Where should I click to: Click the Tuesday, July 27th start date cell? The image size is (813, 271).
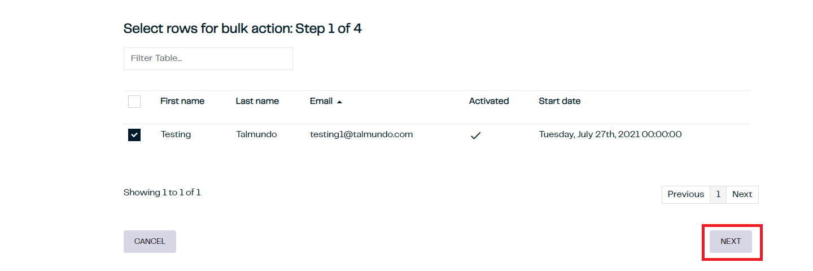point(610,134)
